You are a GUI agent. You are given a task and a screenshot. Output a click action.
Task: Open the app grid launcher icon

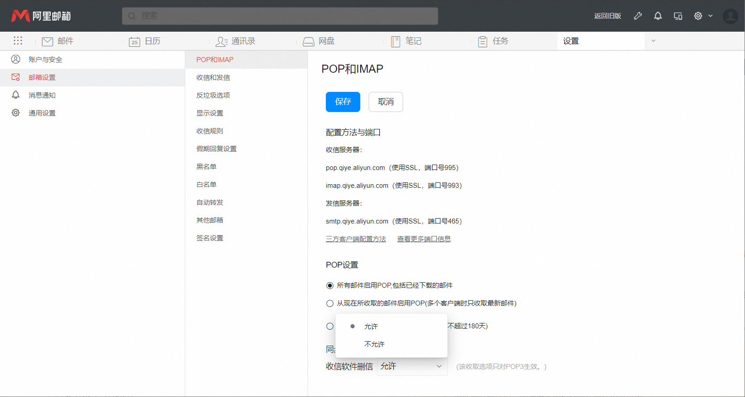pyautogui.click(x=18, y=41)
